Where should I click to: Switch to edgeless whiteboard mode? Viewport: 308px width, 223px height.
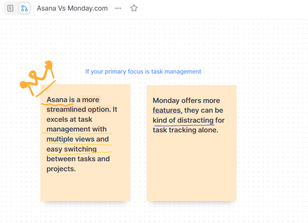click(24, 8)
